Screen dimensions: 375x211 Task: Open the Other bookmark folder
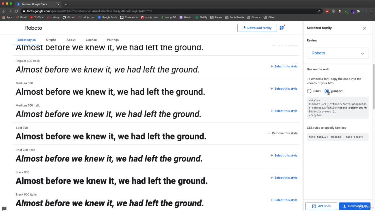(x=269, y=17)
